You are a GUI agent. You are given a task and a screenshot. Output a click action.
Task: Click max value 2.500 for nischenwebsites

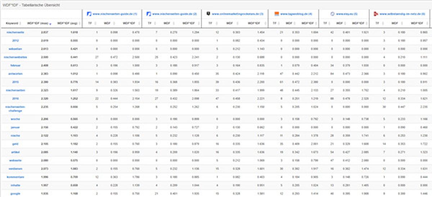pos(45,57)
